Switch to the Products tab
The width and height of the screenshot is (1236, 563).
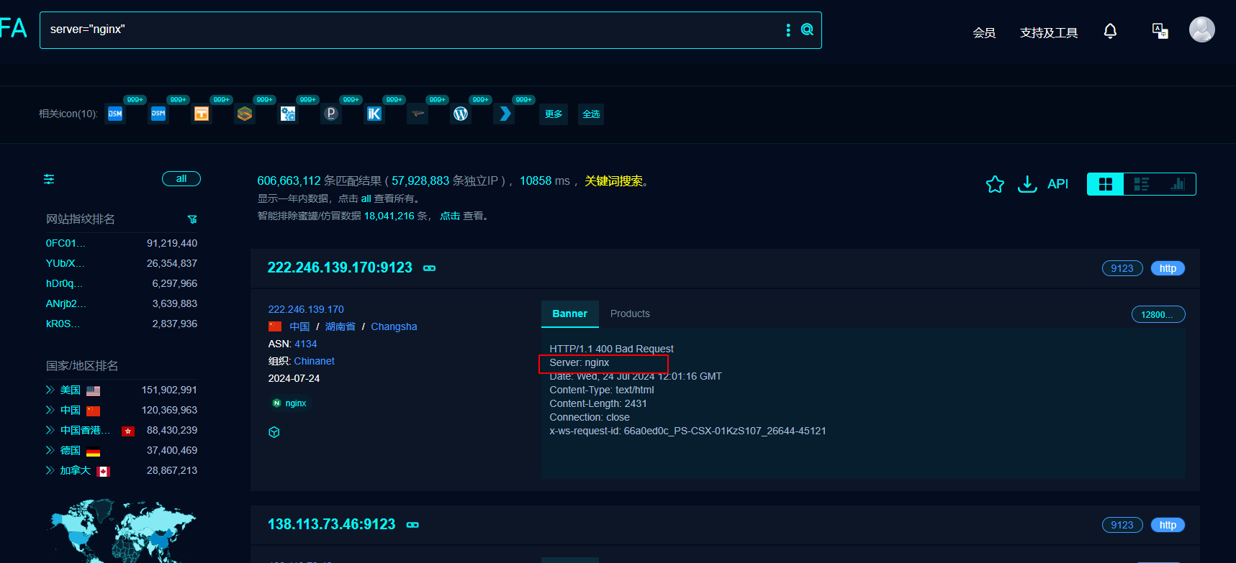point(630,314)
